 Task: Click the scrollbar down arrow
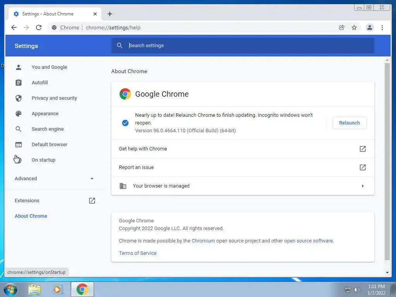[x=387, y=273]
